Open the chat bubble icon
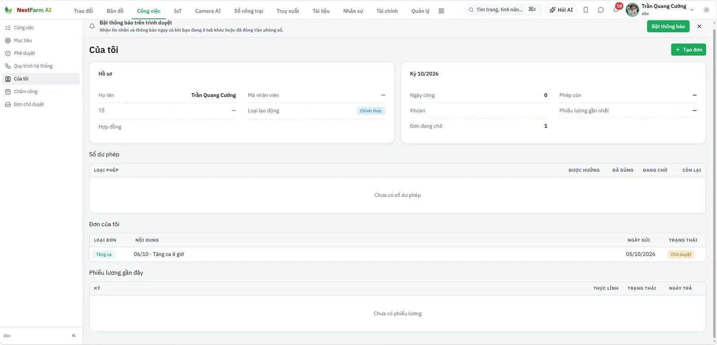The width and height of the screenshot is (717, 345). pyautogui.click(x=601, y=10)
